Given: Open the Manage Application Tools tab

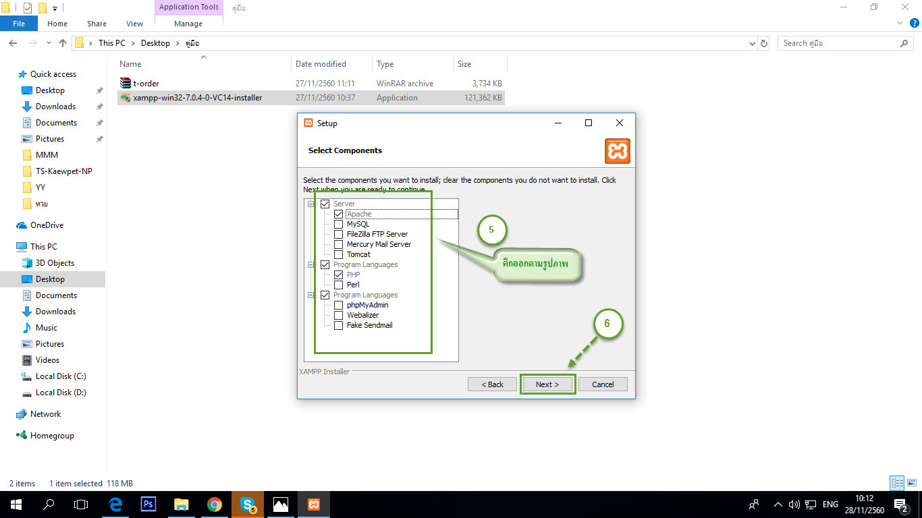Looking at the screenshot, I should pos(188,24).
